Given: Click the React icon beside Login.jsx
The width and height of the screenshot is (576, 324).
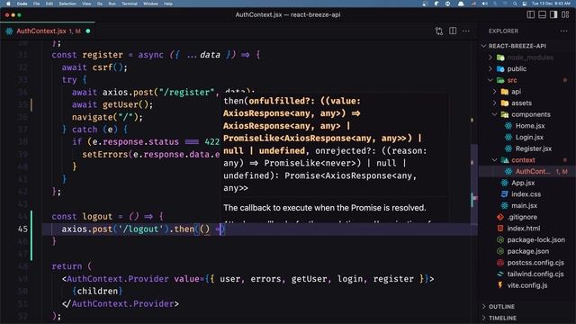Looking at the screenshot, I should click(508, 137).
